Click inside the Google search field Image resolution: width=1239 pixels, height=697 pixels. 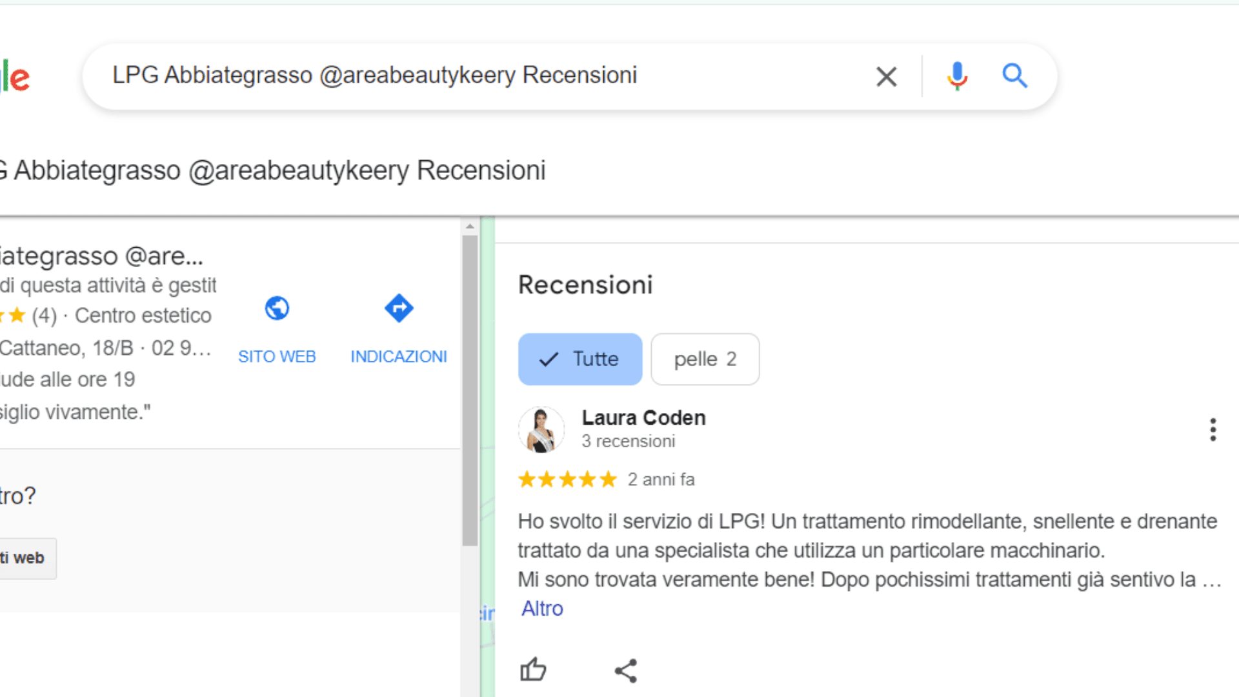click(x=452, y=76)
